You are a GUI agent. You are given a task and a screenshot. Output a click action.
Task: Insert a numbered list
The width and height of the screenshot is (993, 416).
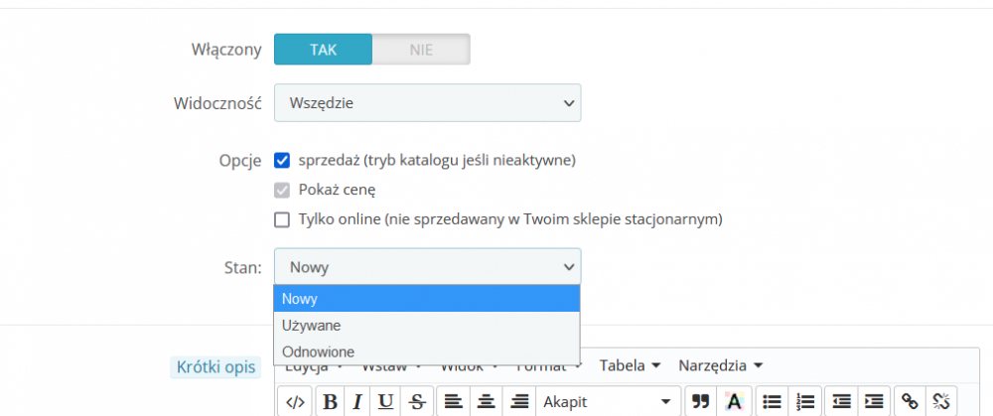click(x=805, y=401)
